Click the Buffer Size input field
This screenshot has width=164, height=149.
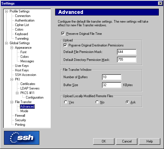[112, 85]
